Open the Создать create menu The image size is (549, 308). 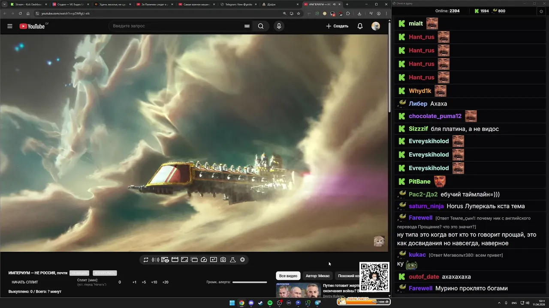337,26
